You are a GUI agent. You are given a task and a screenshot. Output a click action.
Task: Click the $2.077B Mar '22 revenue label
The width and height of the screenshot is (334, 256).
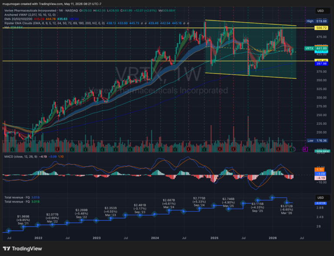[x=52, y=218]
